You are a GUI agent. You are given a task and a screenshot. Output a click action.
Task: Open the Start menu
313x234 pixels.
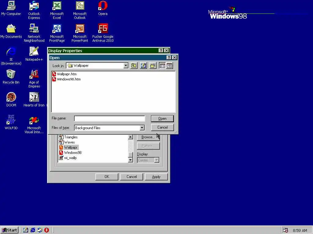9,230
